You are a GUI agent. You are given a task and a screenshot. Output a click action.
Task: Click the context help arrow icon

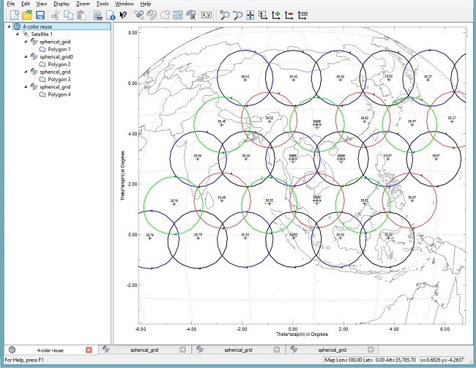point(123,15)
